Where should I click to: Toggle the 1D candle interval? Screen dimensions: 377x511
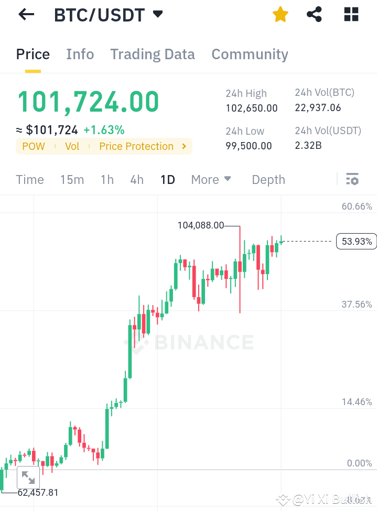point(167,179)
